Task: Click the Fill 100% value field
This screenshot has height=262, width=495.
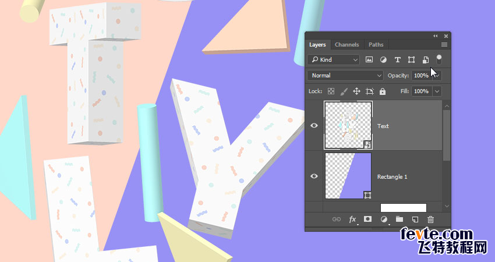Action: [x=422, y=91]
